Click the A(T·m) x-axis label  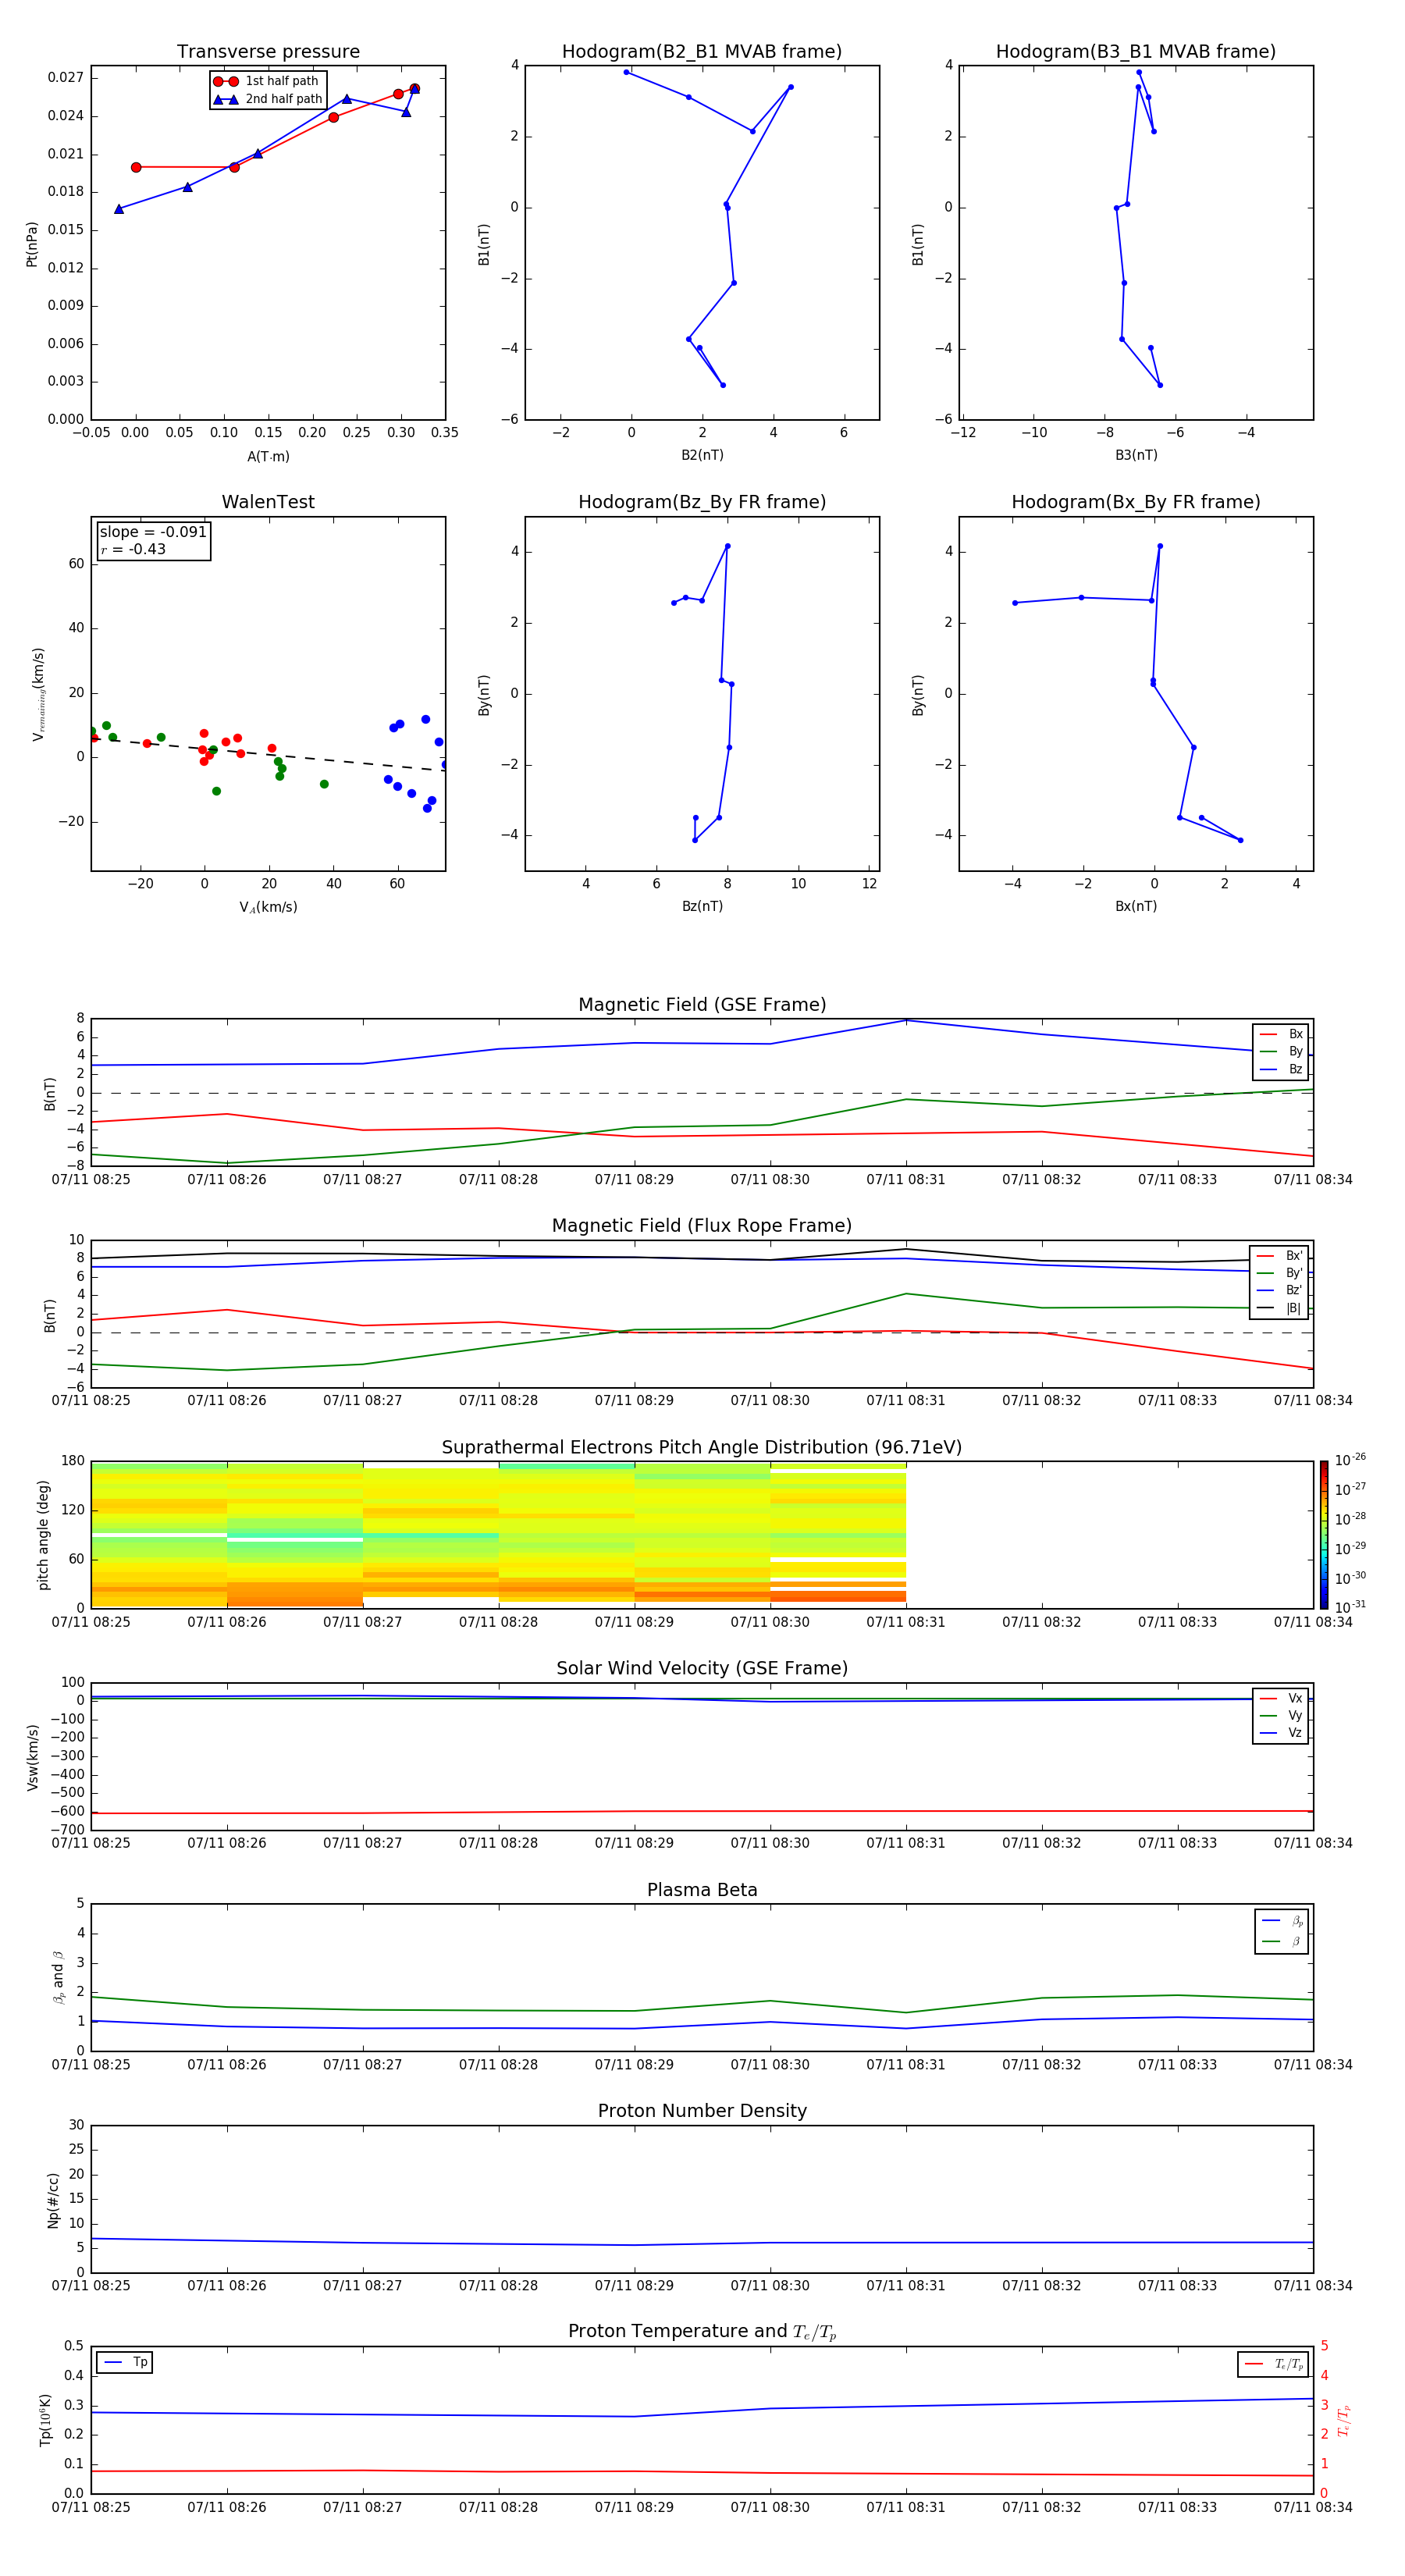click(x=268, y=456)
